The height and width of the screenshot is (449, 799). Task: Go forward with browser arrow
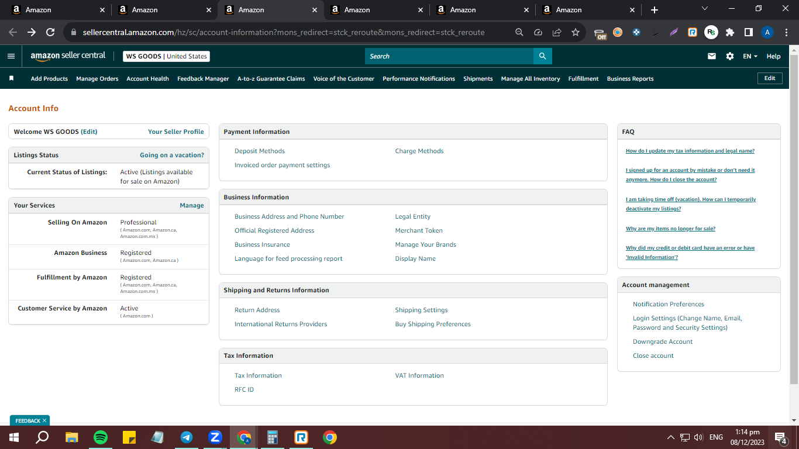click(32, 32)
